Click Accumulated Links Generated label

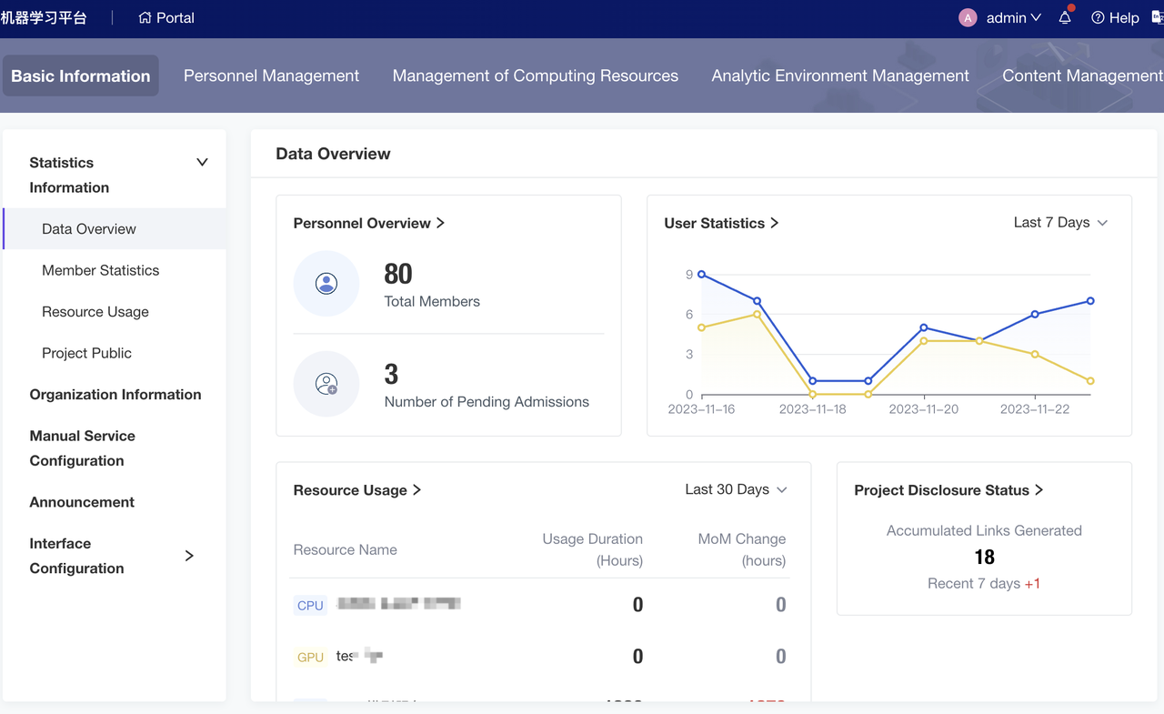point(984,531)
